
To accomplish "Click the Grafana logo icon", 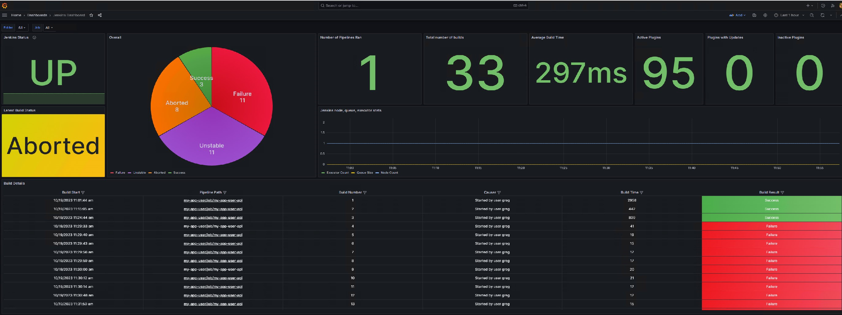I will (x=5, y=6).
